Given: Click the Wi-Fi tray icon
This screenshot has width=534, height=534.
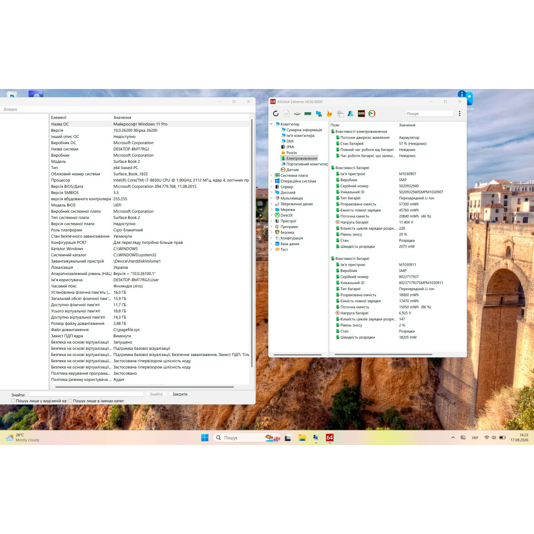Looking at the screenshot, I should coord(487,438).
